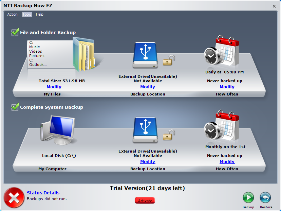Click the 'Monthly on the 1st' text

click(x=225, y=147)
